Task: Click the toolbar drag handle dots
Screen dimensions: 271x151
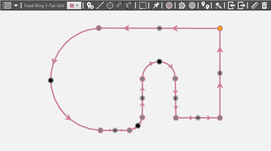Action: (x=3, y=5)
